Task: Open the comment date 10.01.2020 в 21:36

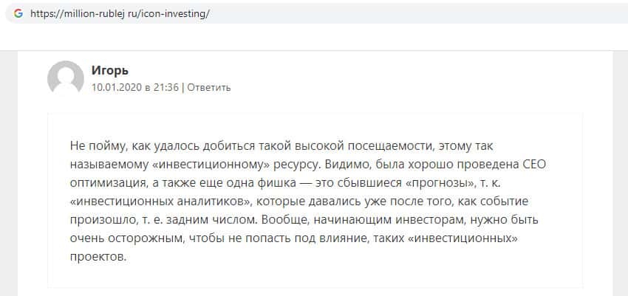Action: pos(134,87)
